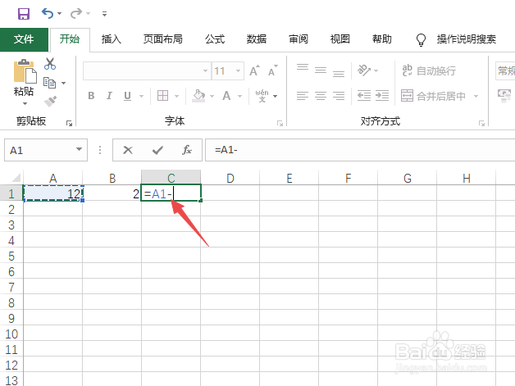515x386 pixels.
Task: Open the 对齐方式 dialog launcher
Action: tap(481, 123)
